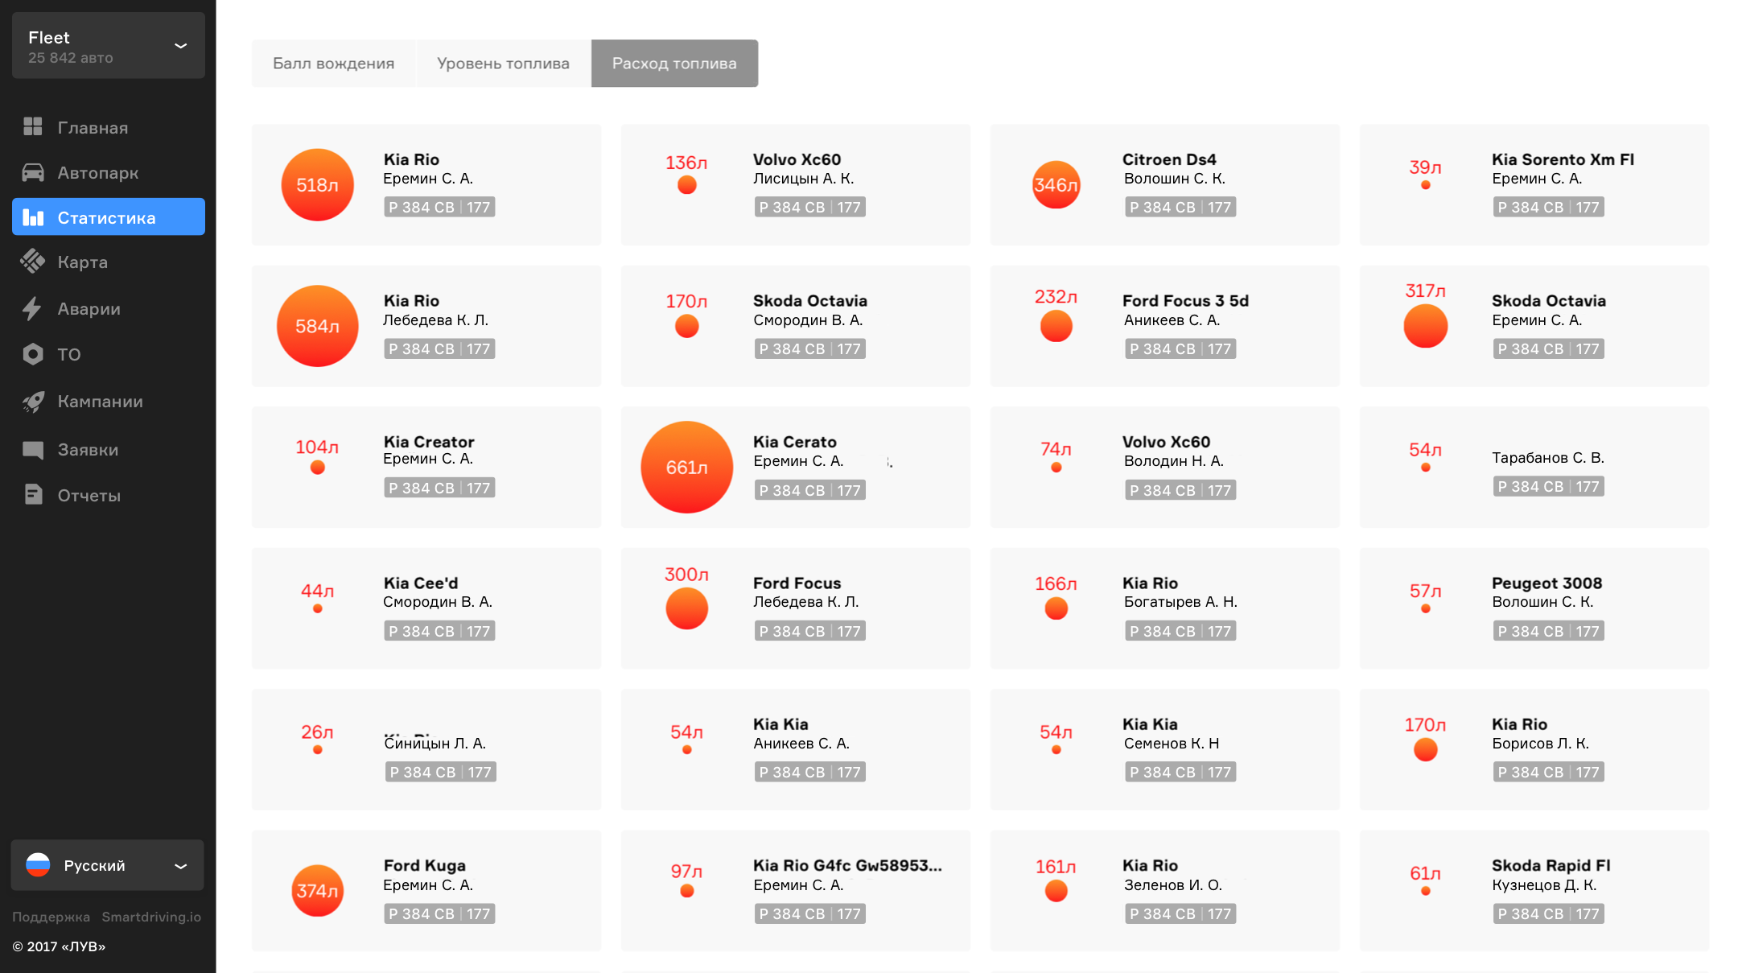Go to the Карта section
The image size is (1738, 973).
coord(108,262)
